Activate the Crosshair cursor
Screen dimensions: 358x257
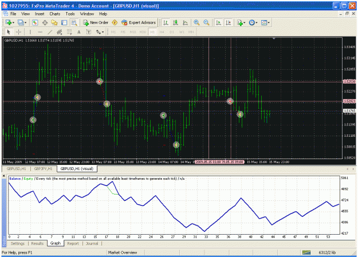tap(18, 32)
